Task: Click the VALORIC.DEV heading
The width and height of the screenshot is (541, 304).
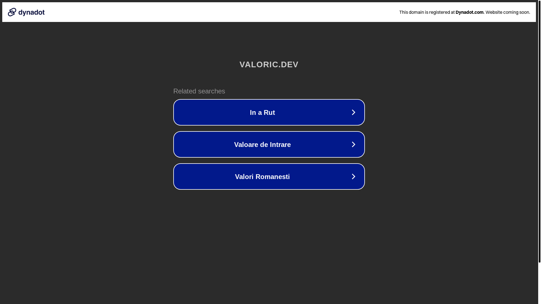Action: [x=269, y=64]
